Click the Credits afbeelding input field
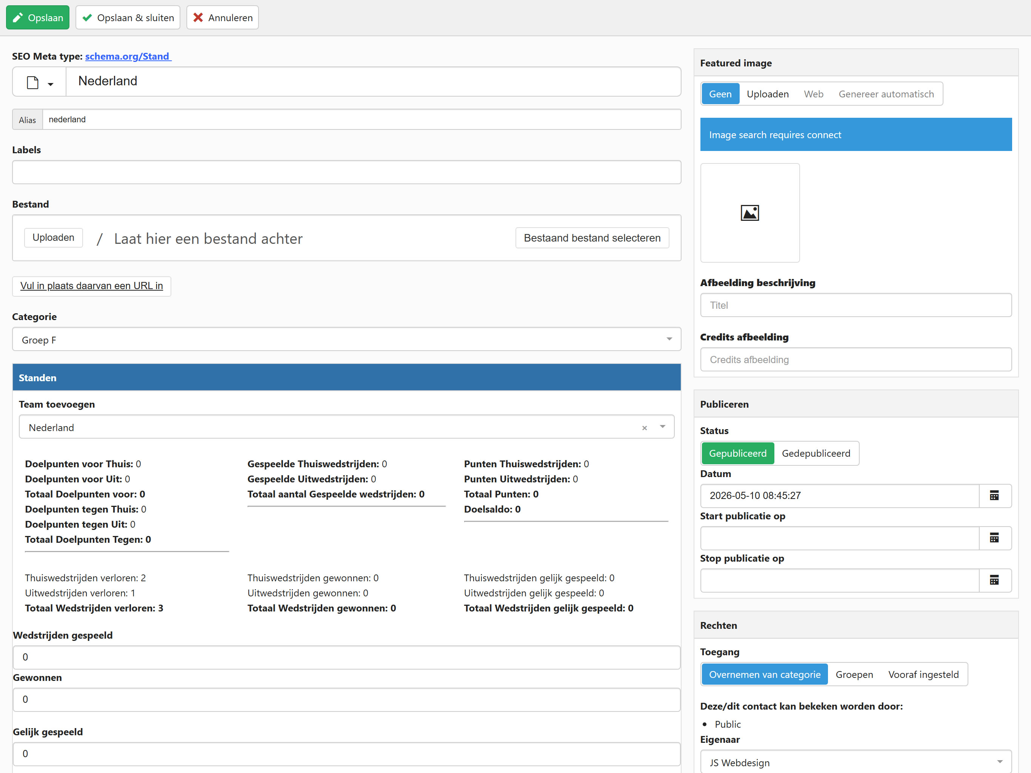 [856, 359]
